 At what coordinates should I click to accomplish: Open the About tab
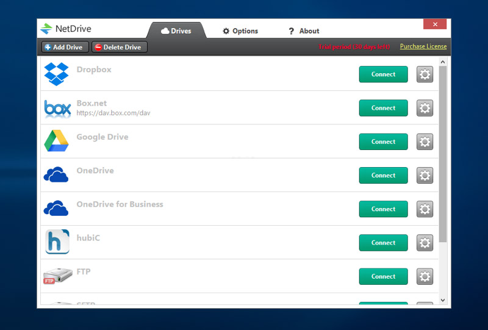[304, 31]
